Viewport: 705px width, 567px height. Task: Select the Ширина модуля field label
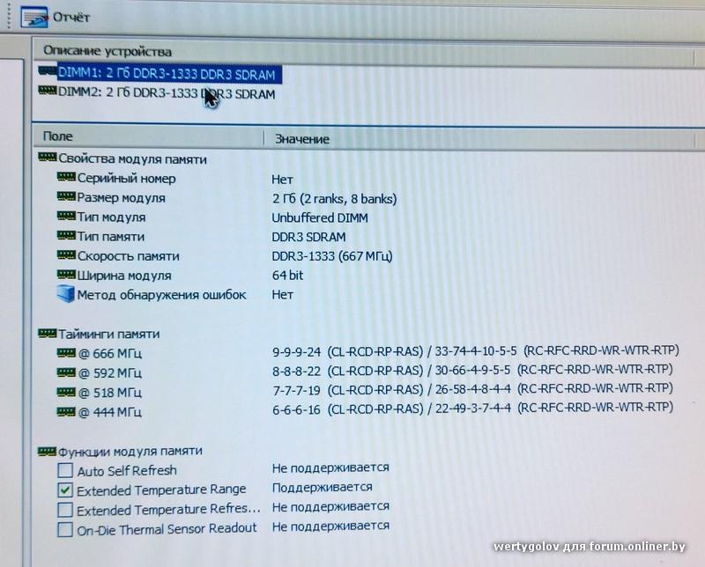(x=124, y=276)
